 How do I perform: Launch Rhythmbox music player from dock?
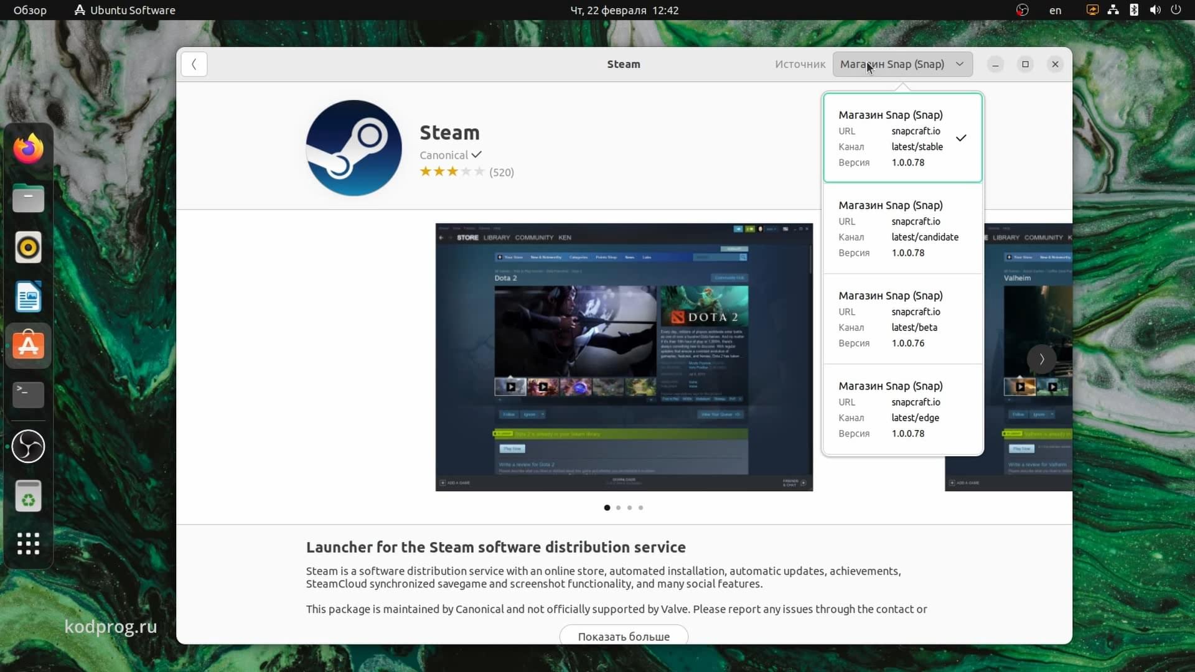click(x=28, y=248)
